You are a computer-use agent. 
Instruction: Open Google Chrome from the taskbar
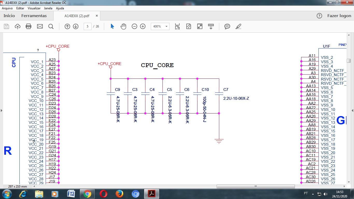coord(87,194)
